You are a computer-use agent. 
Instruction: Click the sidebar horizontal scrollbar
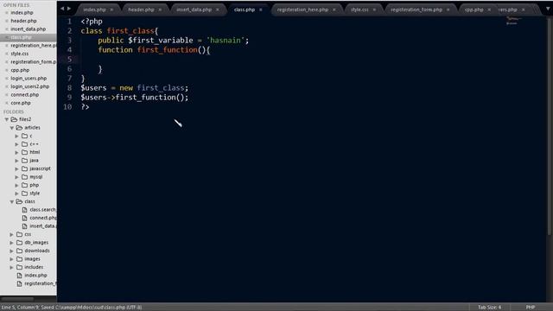(x=17, y=299)
